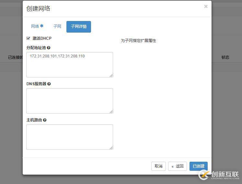This screenshot has width=242, height=184.
Task: Click the blue 已创建 button
Action: click(x=199, y=166)
